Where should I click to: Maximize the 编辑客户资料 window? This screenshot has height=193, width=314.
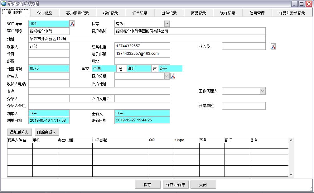pyautogui.click(x=302, y=4)
